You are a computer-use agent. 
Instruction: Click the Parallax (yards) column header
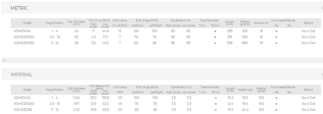click(x=261, y=90)
